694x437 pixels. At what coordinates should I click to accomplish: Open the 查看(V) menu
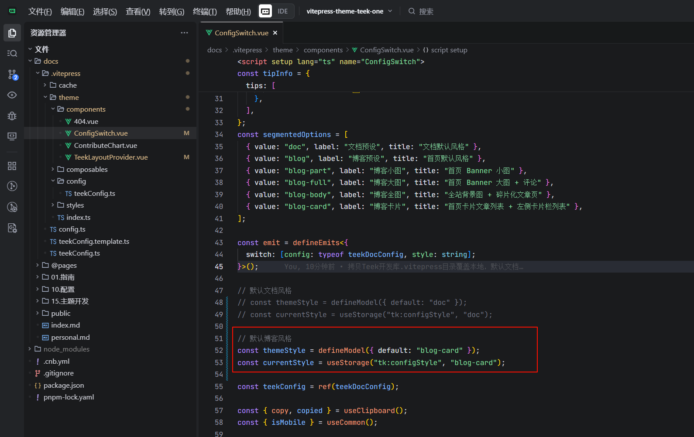138,11
